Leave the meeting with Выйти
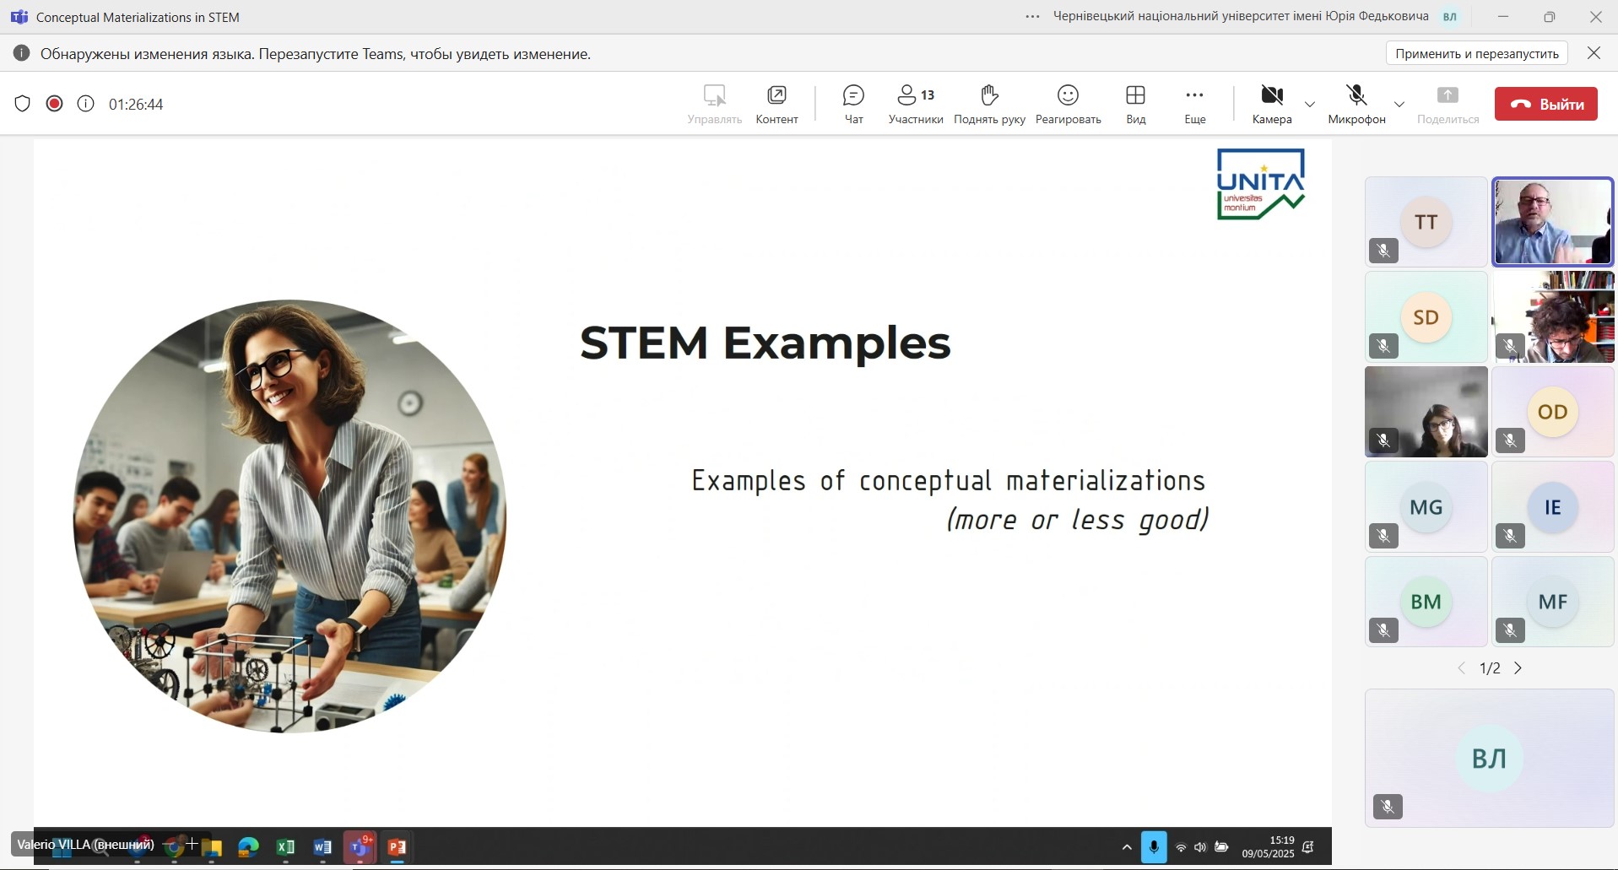Screen dimensions: 1618x870 (x=1546, y=104)
